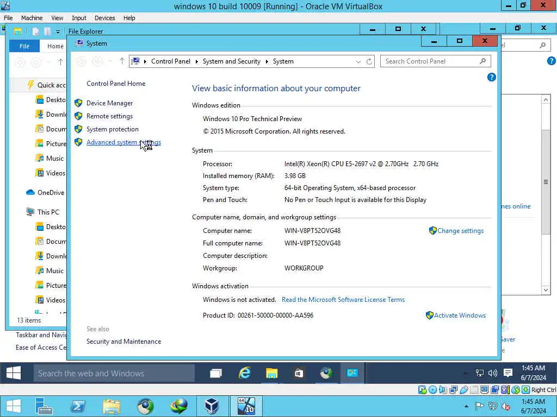Expand breadcrumb arrow after System and Security
557x417 pixels.
click(267, 62)
